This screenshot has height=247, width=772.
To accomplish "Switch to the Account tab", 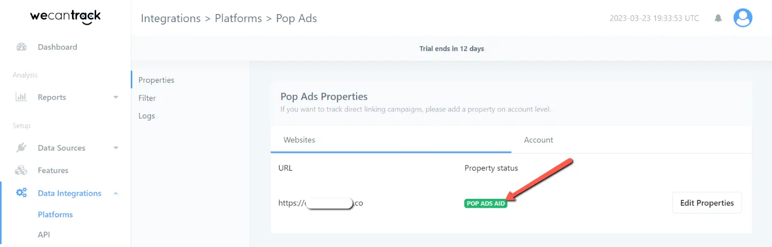I will click(538, 140).
